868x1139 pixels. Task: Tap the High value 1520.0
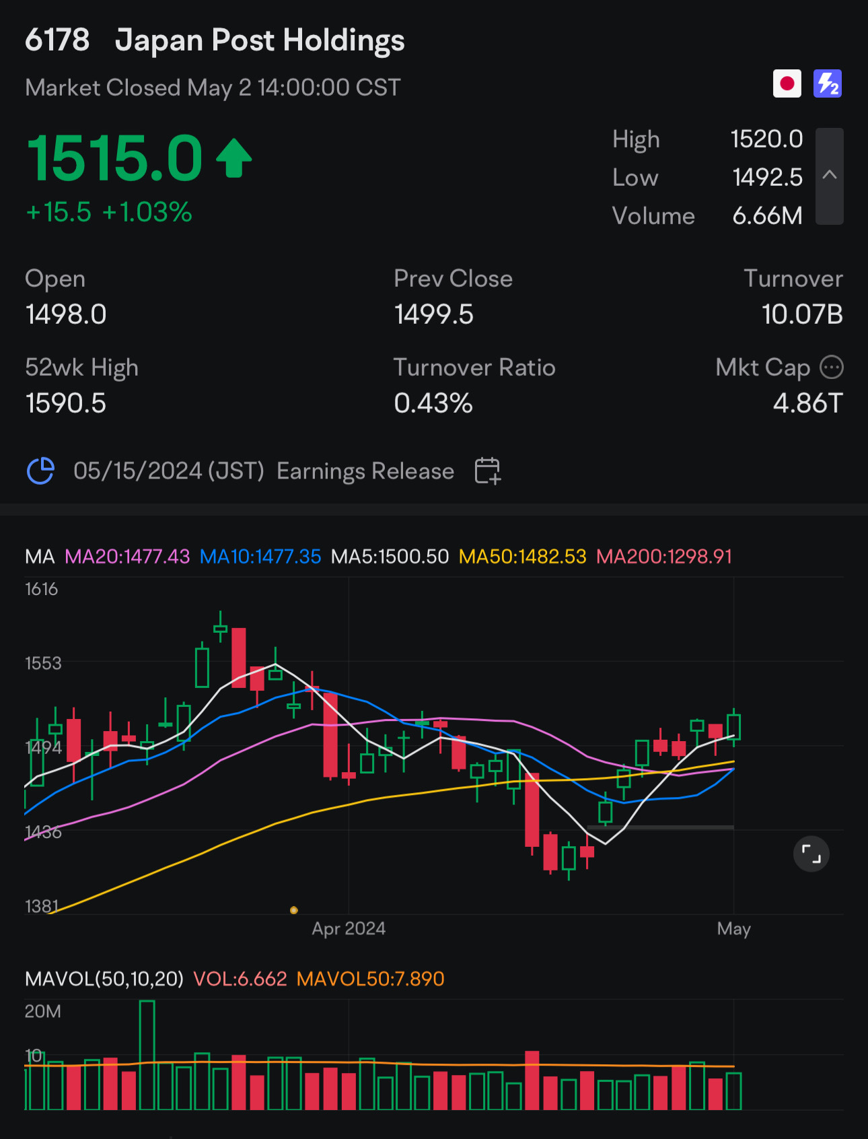(x=766, y=139)
